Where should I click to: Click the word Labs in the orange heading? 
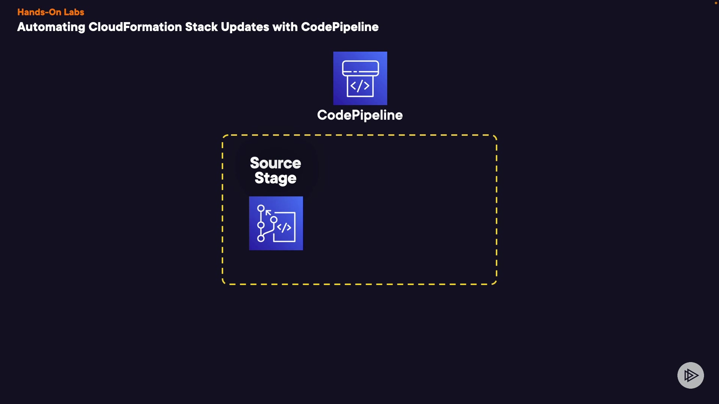pos(74,12)
